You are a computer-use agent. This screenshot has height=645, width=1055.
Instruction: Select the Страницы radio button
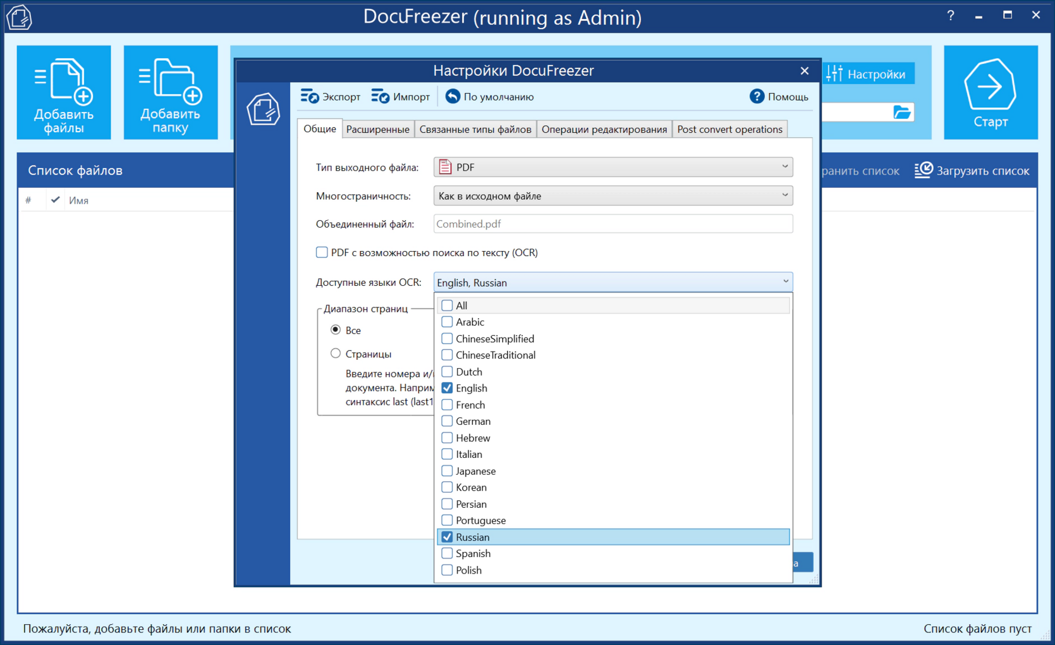click(x=335, y=353)
